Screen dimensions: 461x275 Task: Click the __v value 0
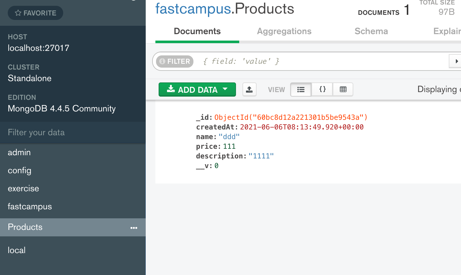coord(217,166)
